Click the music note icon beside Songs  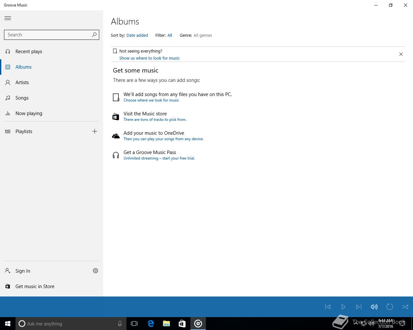tap(8, 98)
